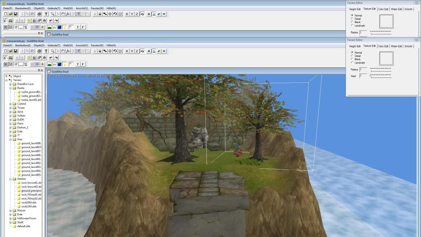Click Radius input field in lower Terrain Editor
Image resolution: width=421 pixels, height=237 pixels.
click(363, 70)
